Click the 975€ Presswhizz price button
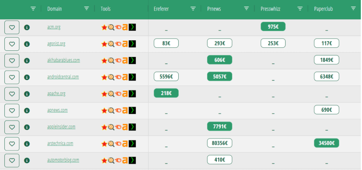Viewport: 362px width, 170px height. (273, 27)
